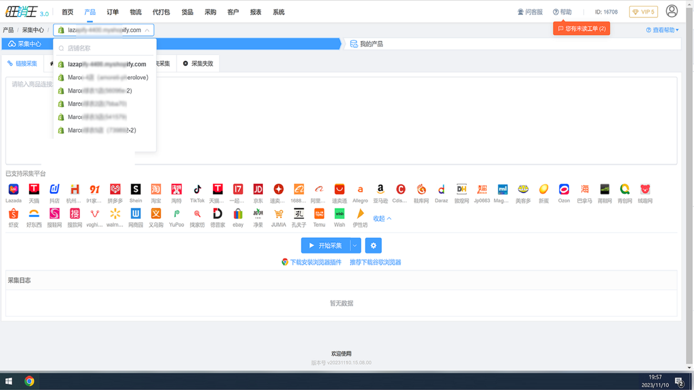Image resolution: width=694 pixels, height=390 pixels.
Task: Pick the 新蛋 Newegg platform icon
Action: 544,189
